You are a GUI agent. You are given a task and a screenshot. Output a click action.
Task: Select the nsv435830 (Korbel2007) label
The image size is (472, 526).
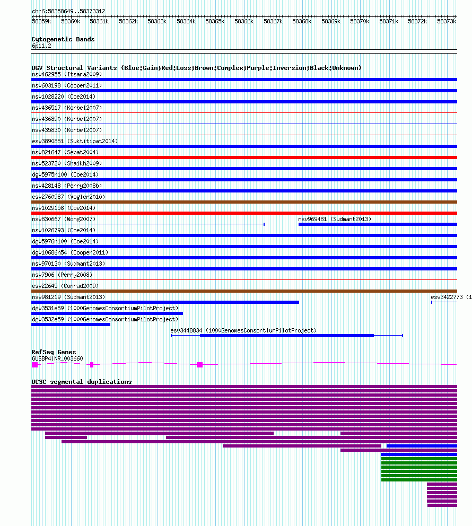[67, 130]
